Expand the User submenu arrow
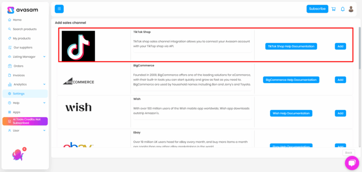The image size is (362, 172). pos(44,131)
